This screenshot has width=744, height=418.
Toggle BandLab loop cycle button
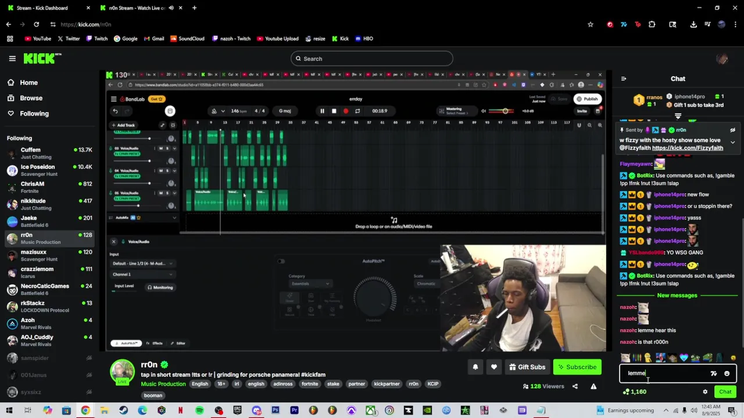[x=357, y=111]
